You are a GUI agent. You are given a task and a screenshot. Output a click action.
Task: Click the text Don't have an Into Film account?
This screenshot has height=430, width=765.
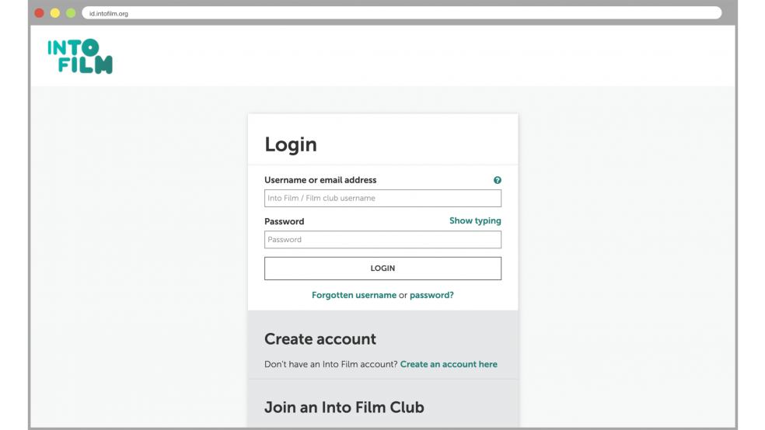[330, 364]
